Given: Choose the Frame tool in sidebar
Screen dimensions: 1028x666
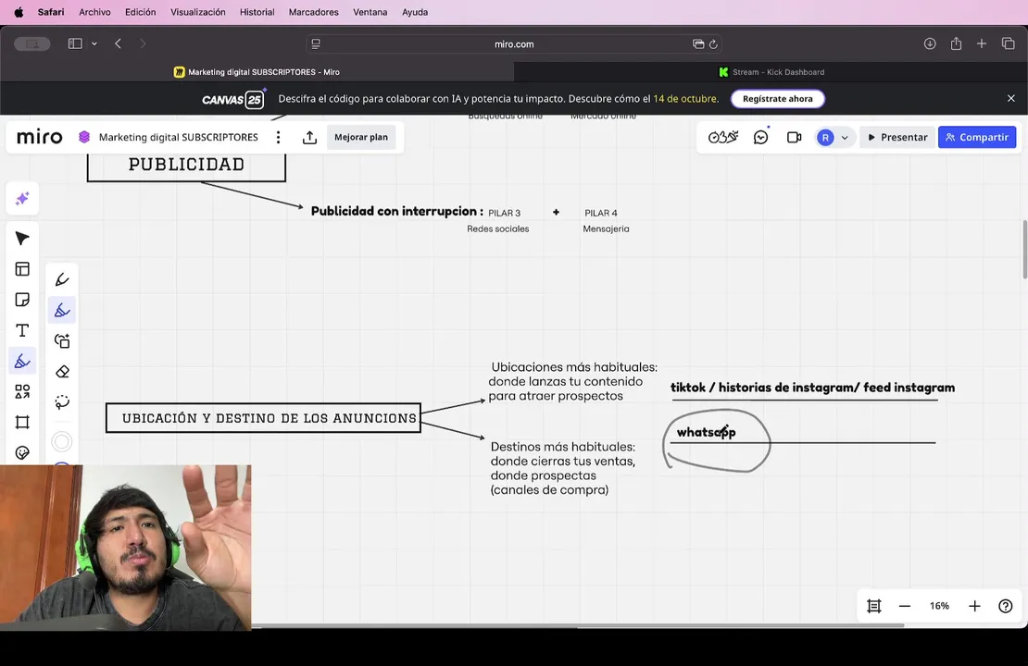Looking at the screenshot, I should [x=22, y=423].
